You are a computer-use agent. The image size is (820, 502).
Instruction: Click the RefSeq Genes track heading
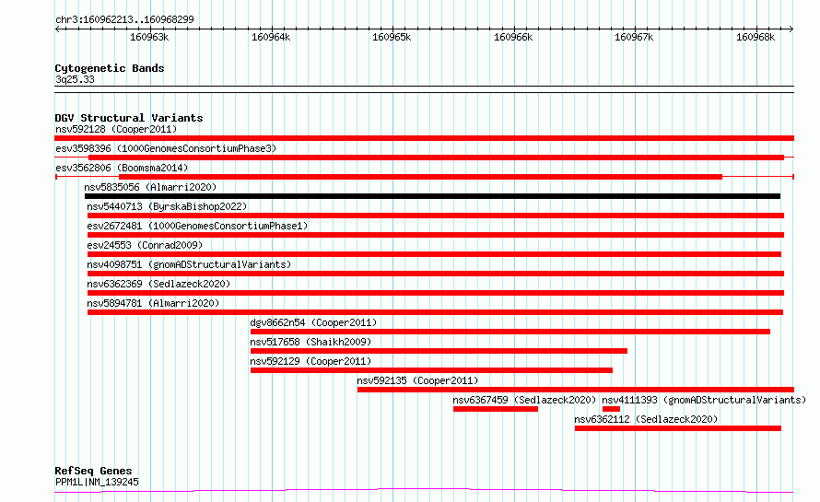(93, 471)
